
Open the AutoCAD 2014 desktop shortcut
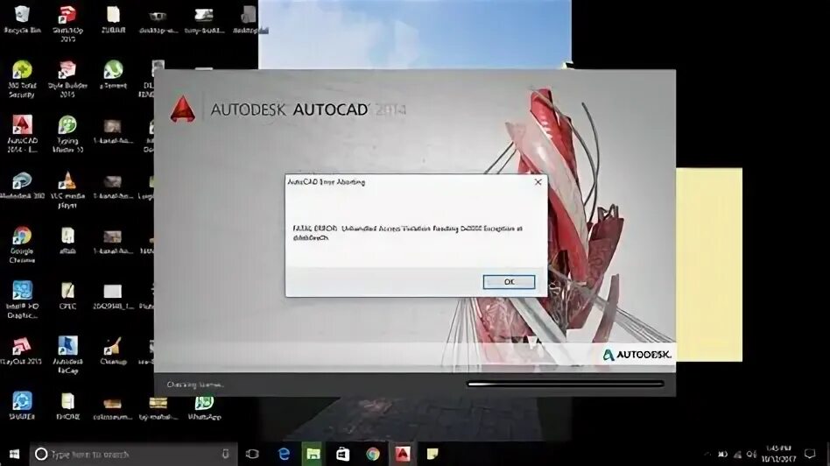coord(22,134)
